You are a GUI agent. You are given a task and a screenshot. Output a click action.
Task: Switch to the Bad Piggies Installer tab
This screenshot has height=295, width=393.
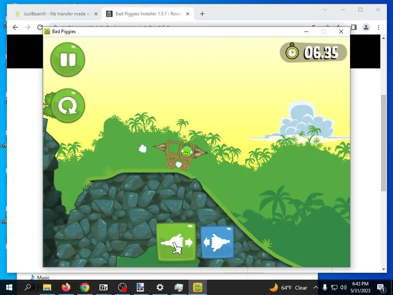(x=148, y=14)
